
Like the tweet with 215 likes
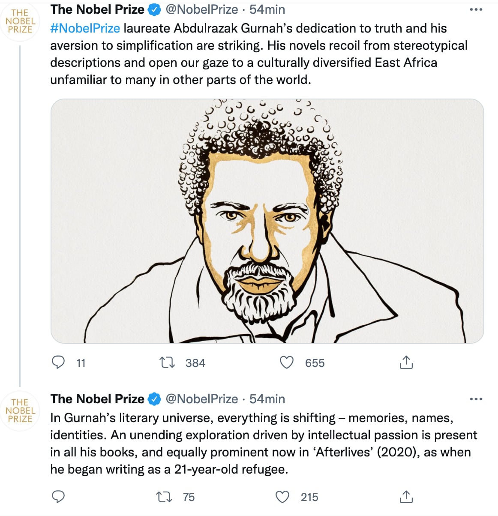[282, 497]
